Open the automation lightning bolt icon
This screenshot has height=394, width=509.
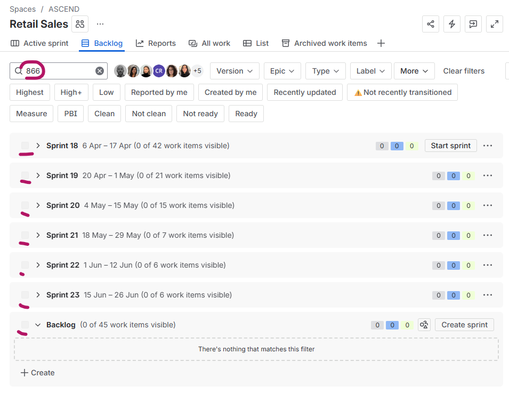[452, 24]
